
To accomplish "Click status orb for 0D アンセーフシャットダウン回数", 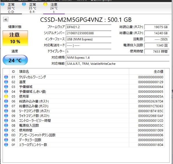I will pos(6,135).
